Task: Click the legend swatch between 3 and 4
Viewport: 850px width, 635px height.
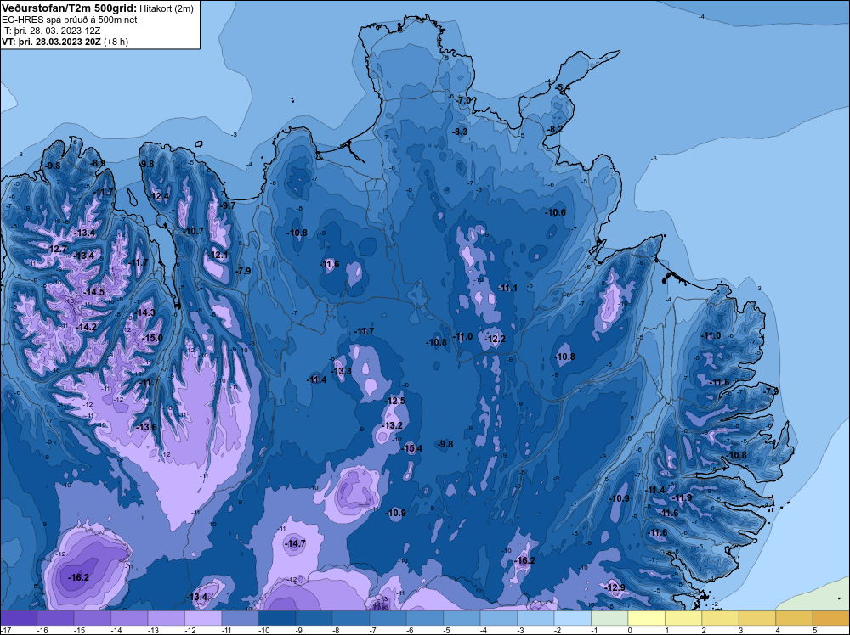Action: (757, 618)
